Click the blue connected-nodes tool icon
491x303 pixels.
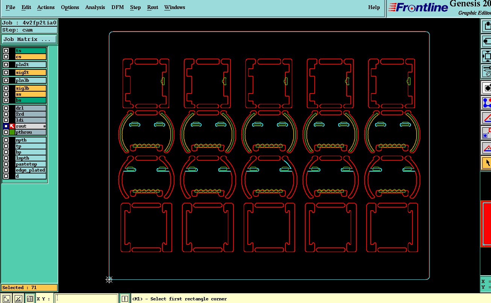coord(487,103)
